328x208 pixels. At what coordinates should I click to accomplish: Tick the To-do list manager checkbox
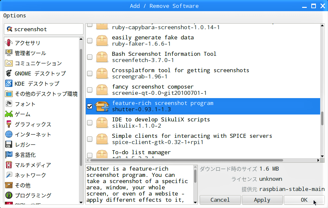[90, 156]
